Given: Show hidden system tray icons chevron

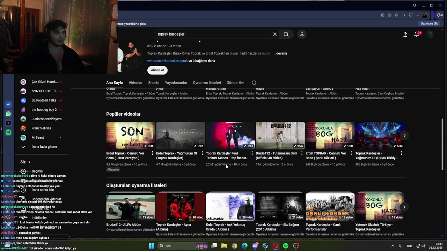Looking at the screenshot, I should click(x=393, y=246).
